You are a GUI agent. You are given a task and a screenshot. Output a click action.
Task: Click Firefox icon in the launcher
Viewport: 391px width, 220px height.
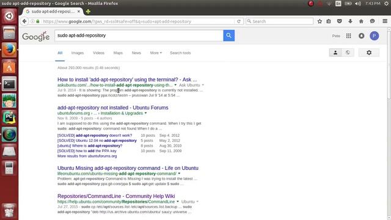pyautogui.click(x=9, y=50)
